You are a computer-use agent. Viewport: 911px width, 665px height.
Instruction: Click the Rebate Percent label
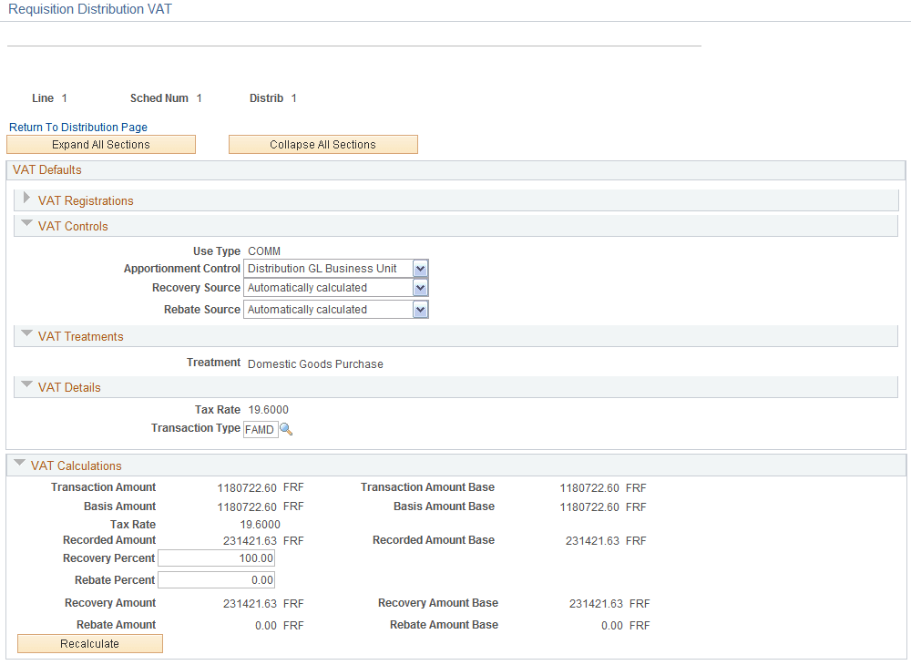coord(115,580)
